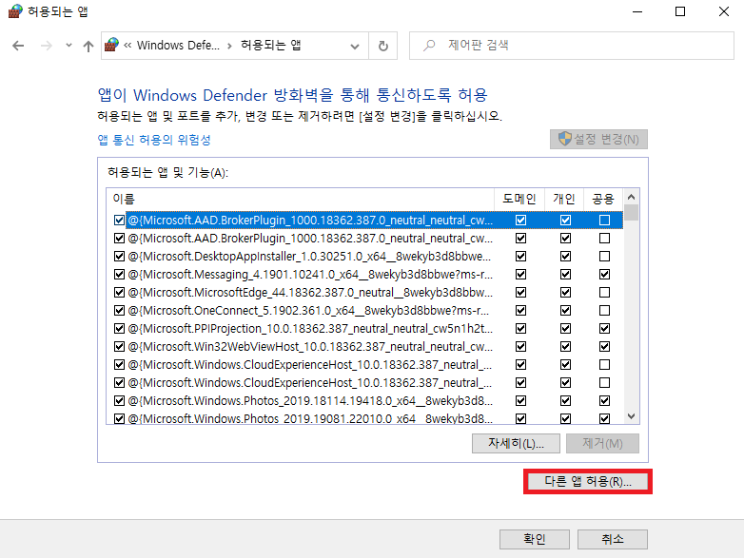Click the firewall icon in the title bar
744x558 pixels.
[x=15, y=10]
